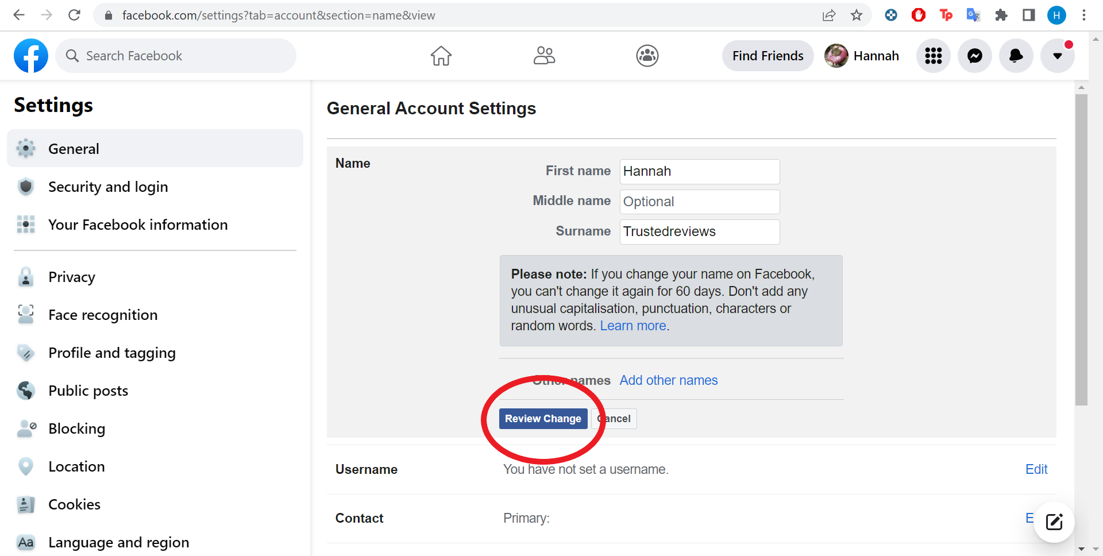Image resolution: width=1103 pixels, height=556 pixels.
Task: Click the Cancel button
Action: point(614,419)
